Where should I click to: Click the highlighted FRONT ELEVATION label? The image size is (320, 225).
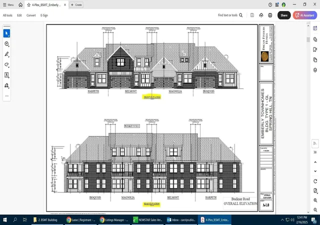(152, 97)
